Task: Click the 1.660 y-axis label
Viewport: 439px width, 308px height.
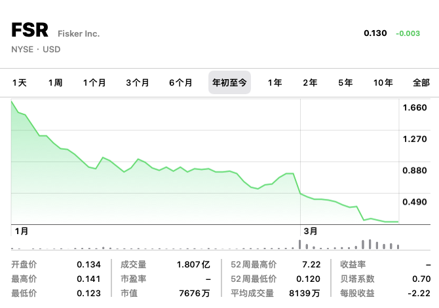Action: point(415,108)
